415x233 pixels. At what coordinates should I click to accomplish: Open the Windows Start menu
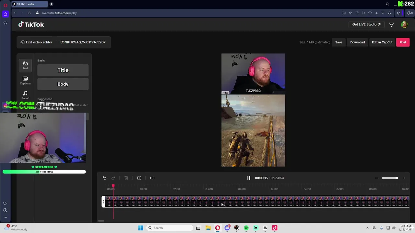point(140,228)
